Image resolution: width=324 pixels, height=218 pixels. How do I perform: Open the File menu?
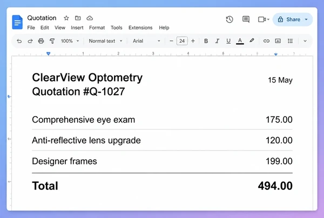pos(31,28)
